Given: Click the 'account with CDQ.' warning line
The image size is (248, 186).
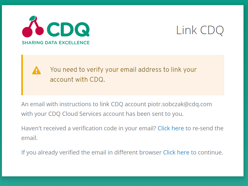Looking at the screenshot, I should coord(78,79).
